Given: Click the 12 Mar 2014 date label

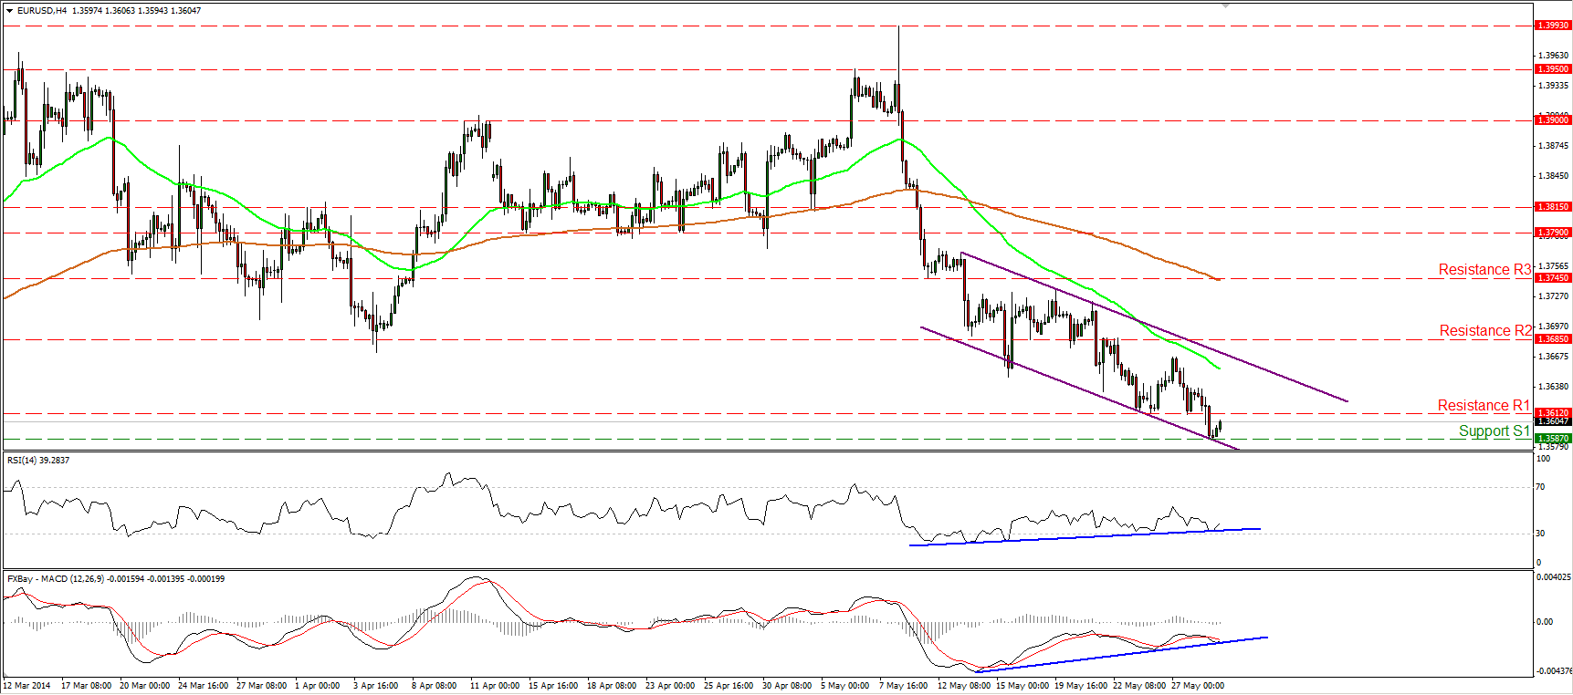Looking at the screenshot, I should tap(27, 686).
